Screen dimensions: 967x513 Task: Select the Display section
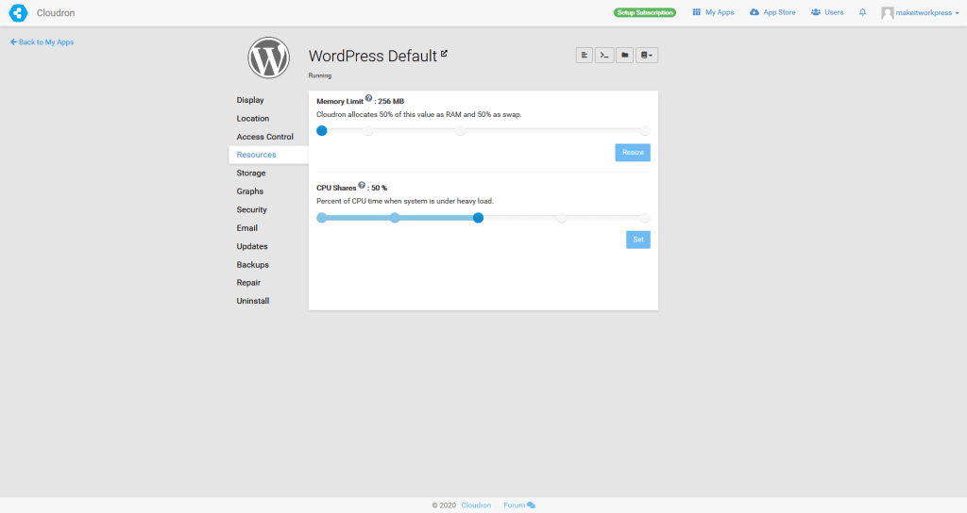pos(250,100)
